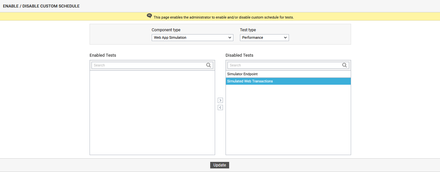
Task: Click the Update button
Action: (220, 165)
